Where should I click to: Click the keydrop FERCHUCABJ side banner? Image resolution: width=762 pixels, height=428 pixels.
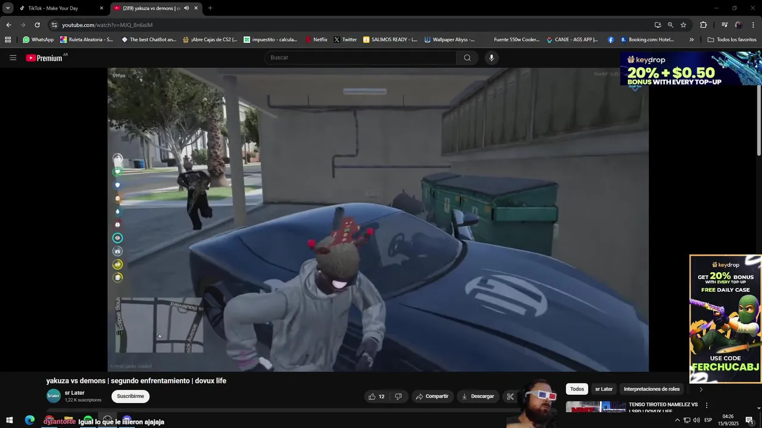point(726,319)
